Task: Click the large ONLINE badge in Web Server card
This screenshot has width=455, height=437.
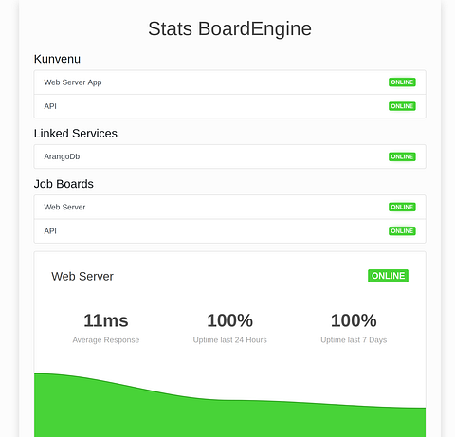Action: pos(388,276)
